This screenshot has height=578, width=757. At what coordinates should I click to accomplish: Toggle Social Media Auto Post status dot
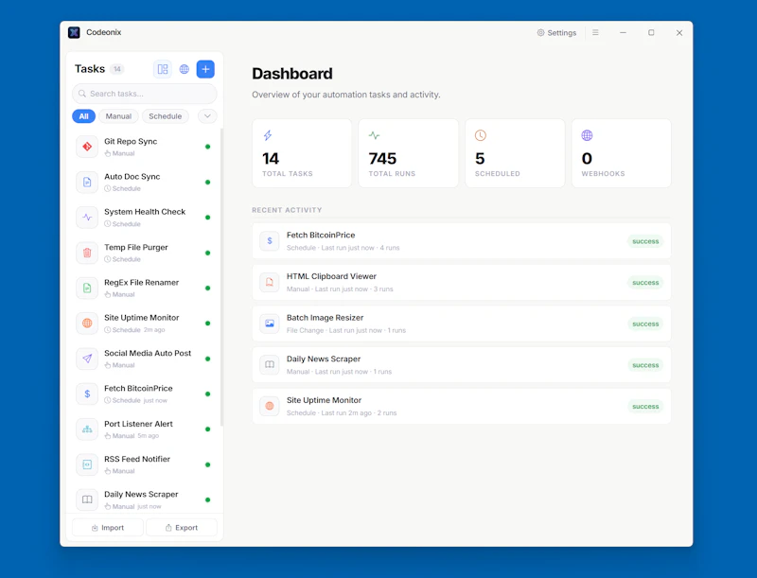coord(207,359)
